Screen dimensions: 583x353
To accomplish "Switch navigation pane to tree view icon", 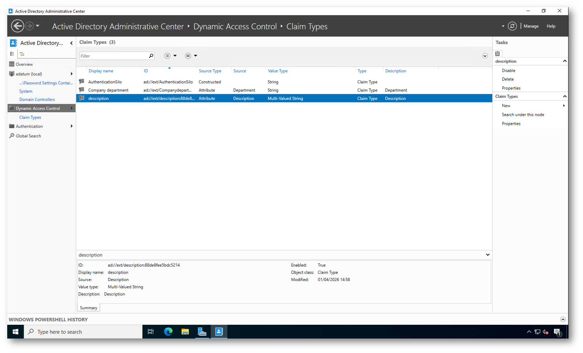I will tap(22, 54).
